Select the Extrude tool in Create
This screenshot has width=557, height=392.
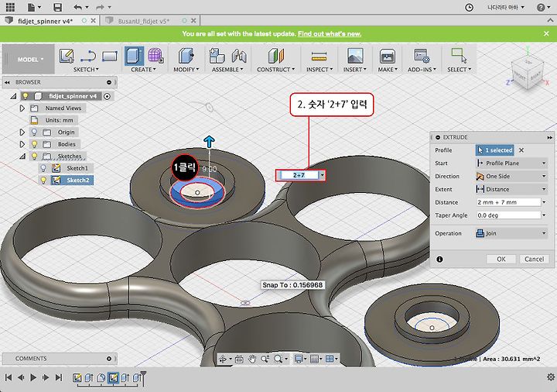click(134, 56)
